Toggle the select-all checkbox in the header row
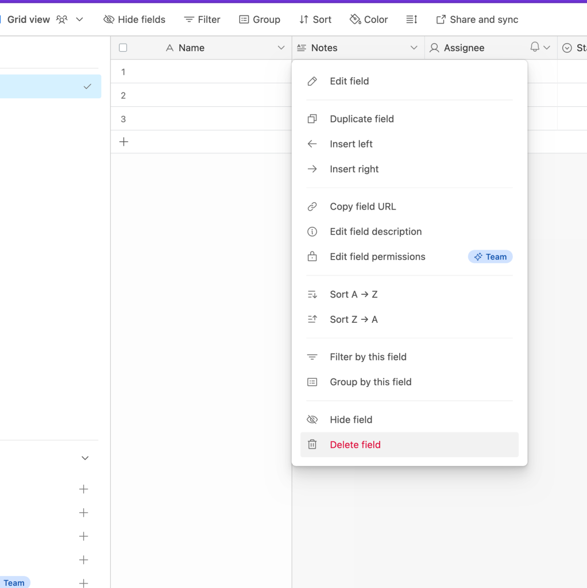This screenshot has height=588, width=587. 123,48
